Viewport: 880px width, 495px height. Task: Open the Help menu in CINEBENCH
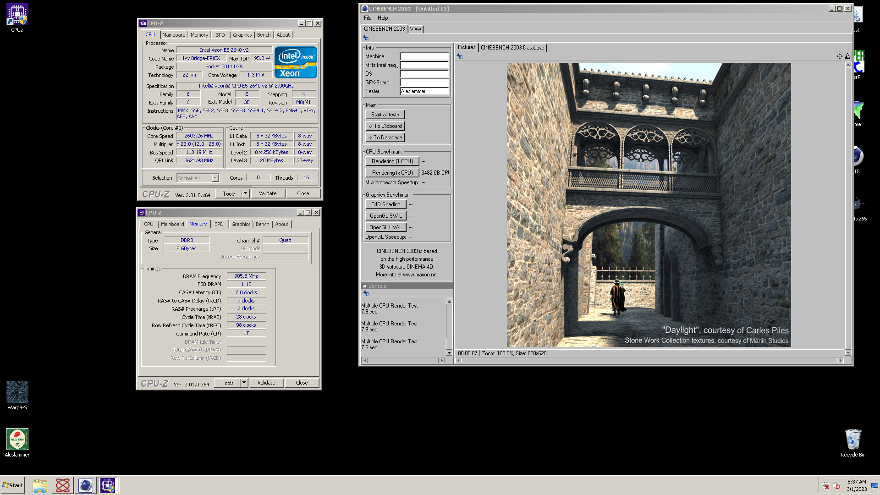tap(383, 18)
